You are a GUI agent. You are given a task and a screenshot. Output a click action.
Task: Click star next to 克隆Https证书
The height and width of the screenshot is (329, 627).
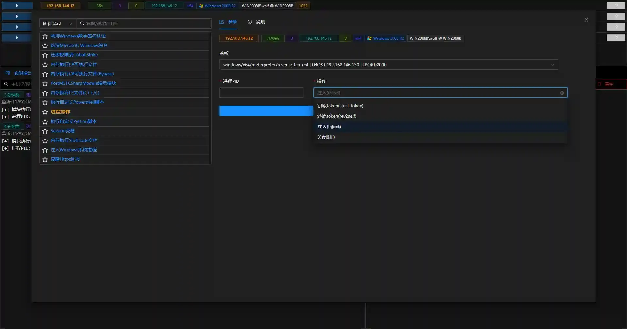45,159
